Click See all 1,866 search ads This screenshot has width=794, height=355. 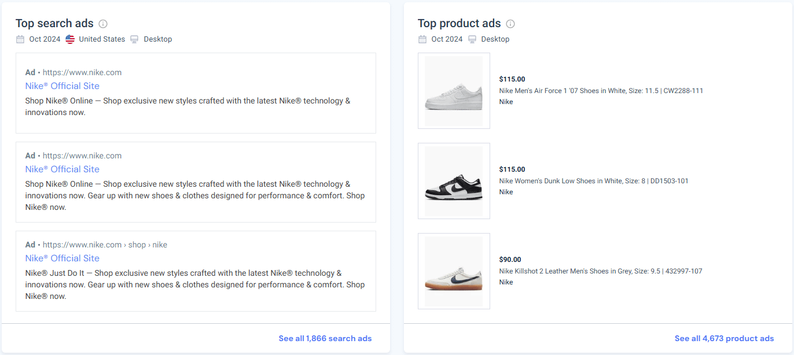(x=325, y=338)
